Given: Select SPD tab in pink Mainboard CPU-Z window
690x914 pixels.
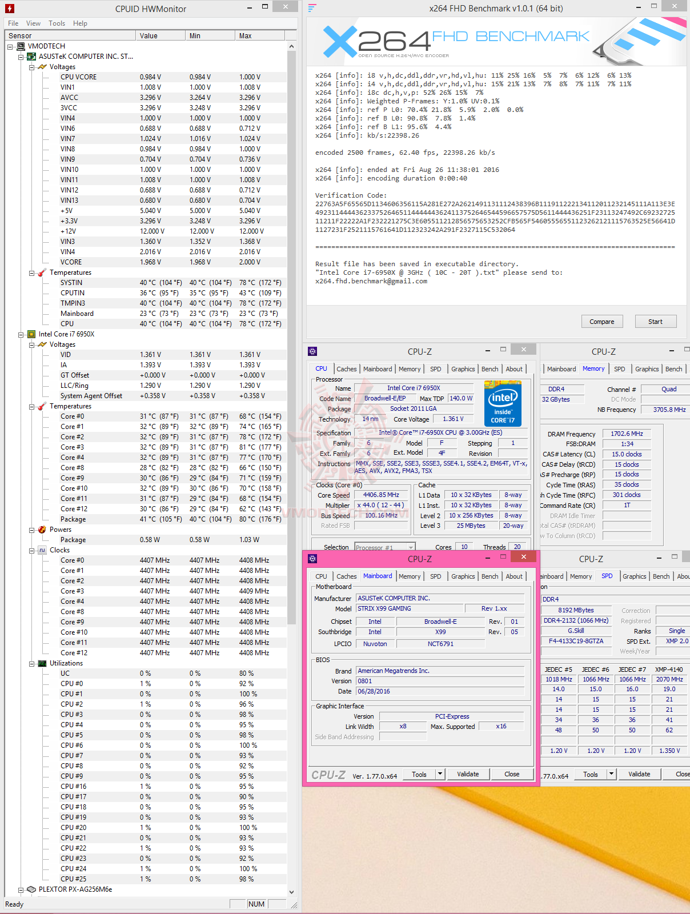Looking at the screenshot, I should coord(435,576).
